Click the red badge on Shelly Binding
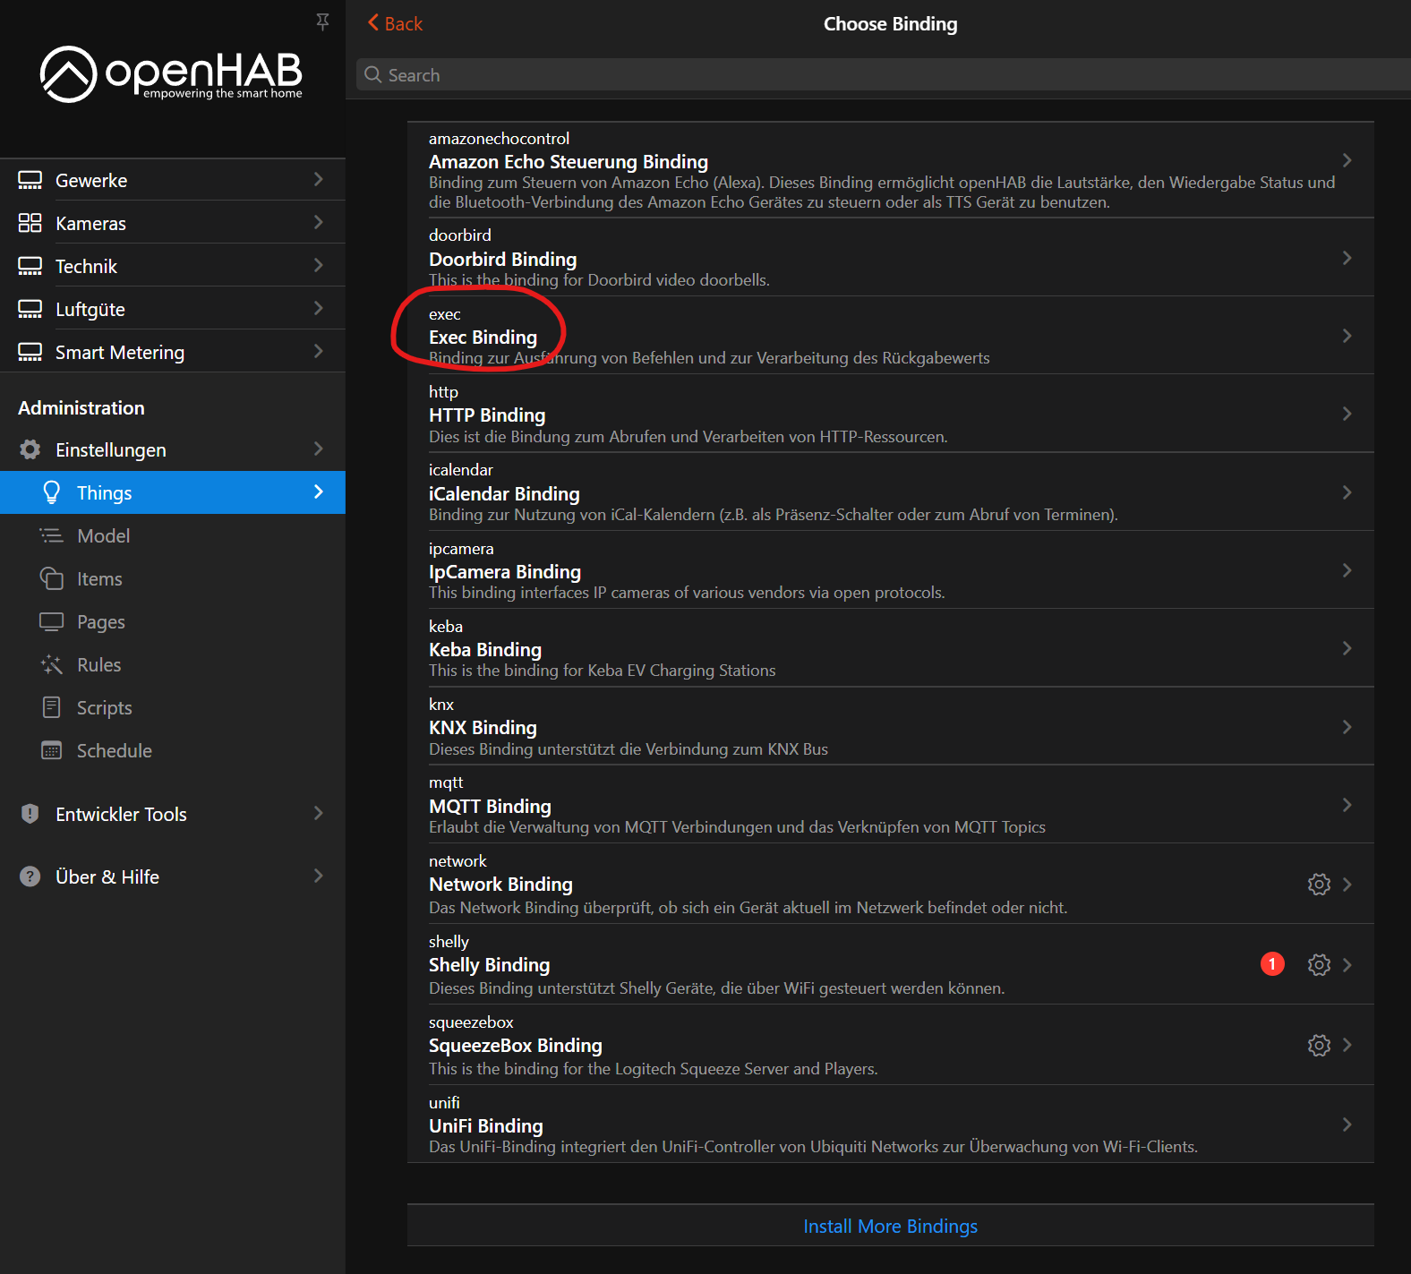This screenshot has height=1274, width=1411. [1272, 964]
